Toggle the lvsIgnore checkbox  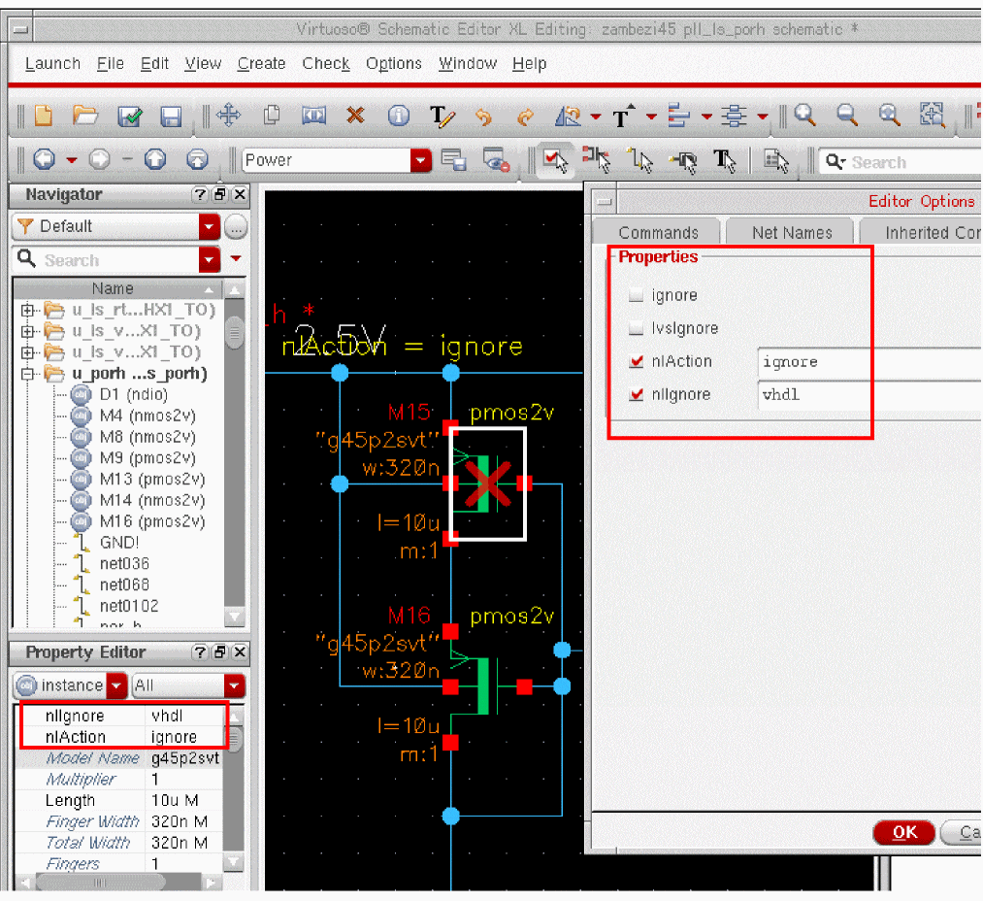coord(637,328)
